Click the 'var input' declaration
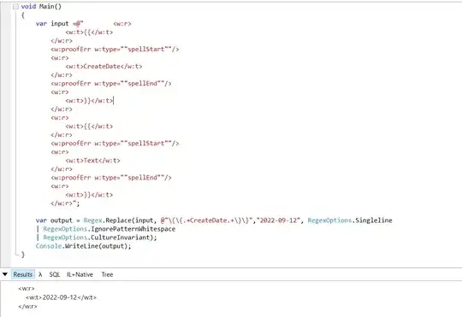462x317 pixels. click(x=52, y=24)
